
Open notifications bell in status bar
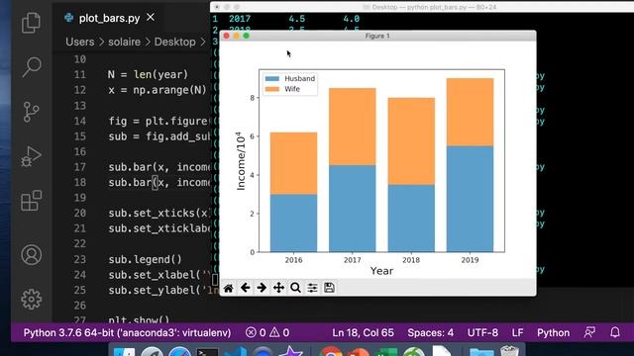615,332
